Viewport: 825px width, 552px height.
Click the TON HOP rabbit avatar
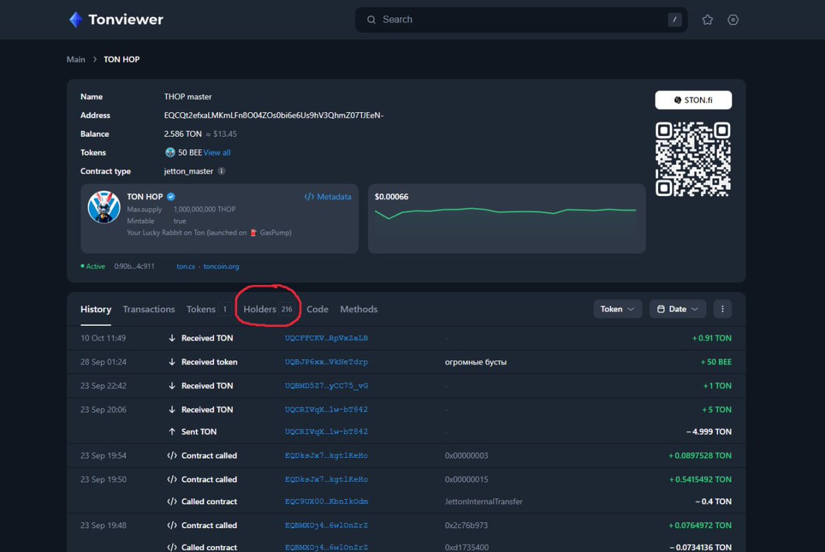click(104, 207)
